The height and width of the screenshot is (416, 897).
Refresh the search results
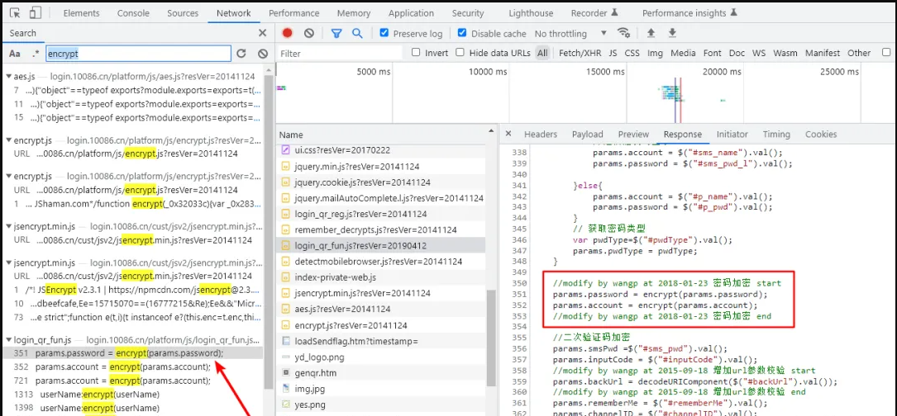pos(241,53)
